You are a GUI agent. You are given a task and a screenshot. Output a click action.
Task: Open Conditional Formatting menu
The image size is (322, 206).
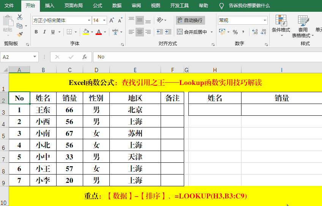coord(281,26)
